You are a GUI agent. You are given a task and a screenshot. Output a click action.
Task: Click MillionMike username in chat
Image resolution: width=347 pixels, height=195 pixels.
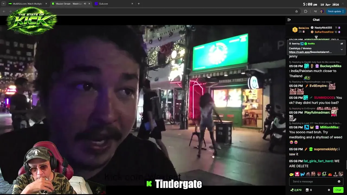tap(329, 127)
